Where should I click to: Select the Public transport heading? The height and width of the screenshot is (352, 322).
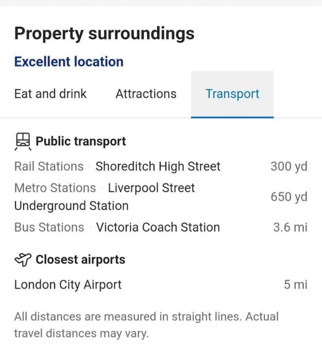click(x=81, y=141)
